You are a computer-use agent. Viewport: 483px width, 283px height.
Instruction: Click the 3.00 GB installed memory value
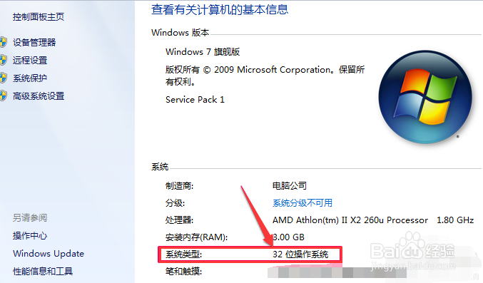289,237
